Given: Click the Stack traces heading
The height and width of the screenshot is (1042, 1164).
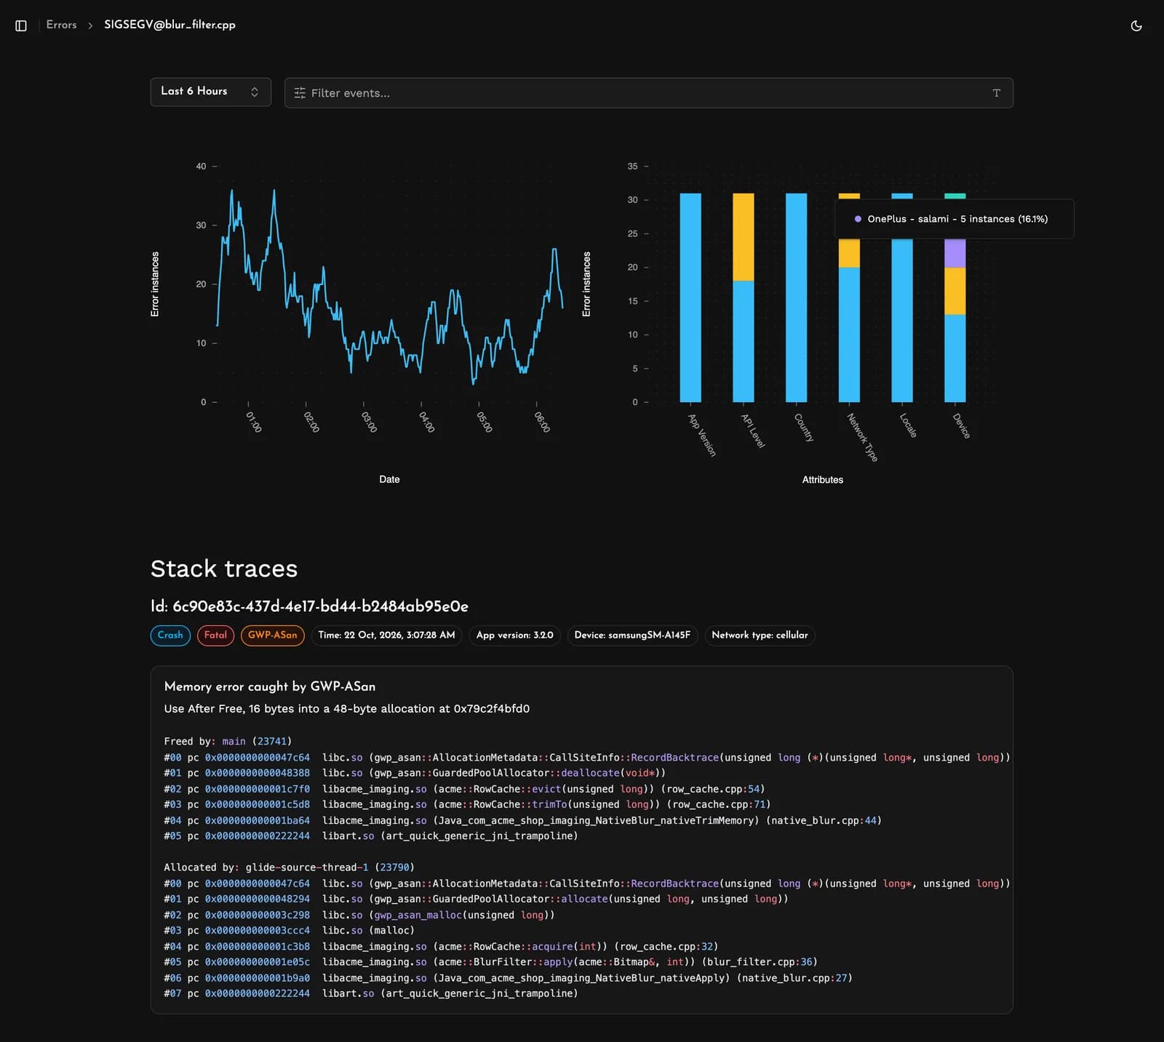Looking at the screenshot, I should 224,568.
